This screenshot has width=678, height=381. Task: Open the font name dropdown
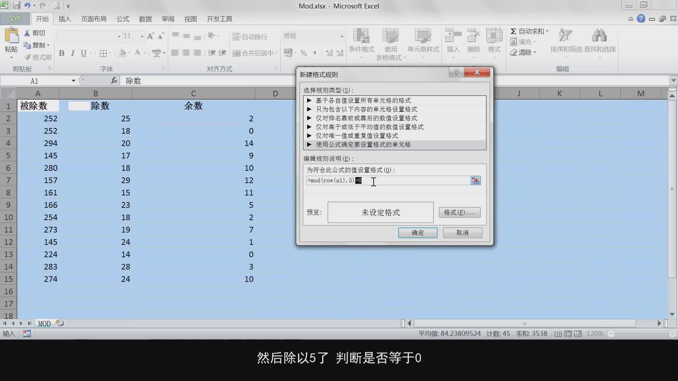coord(119,36)
